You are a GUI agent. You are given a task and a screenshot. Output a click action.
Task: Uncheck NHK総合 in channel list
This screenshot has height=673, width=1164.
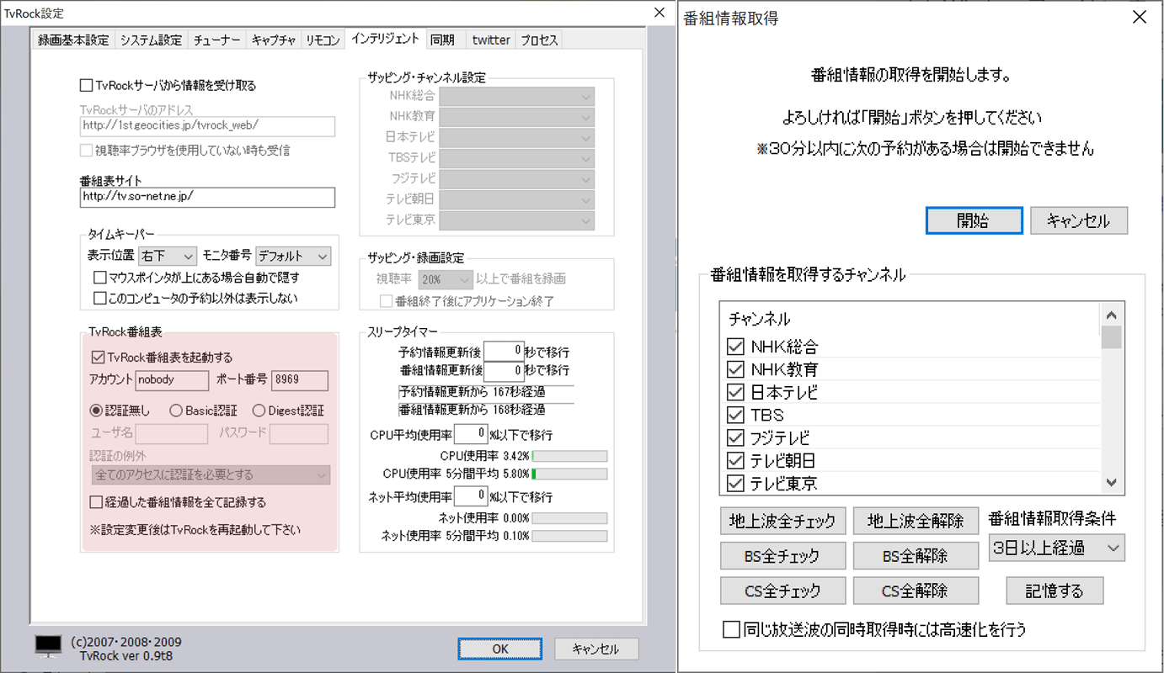pos(735,347)
